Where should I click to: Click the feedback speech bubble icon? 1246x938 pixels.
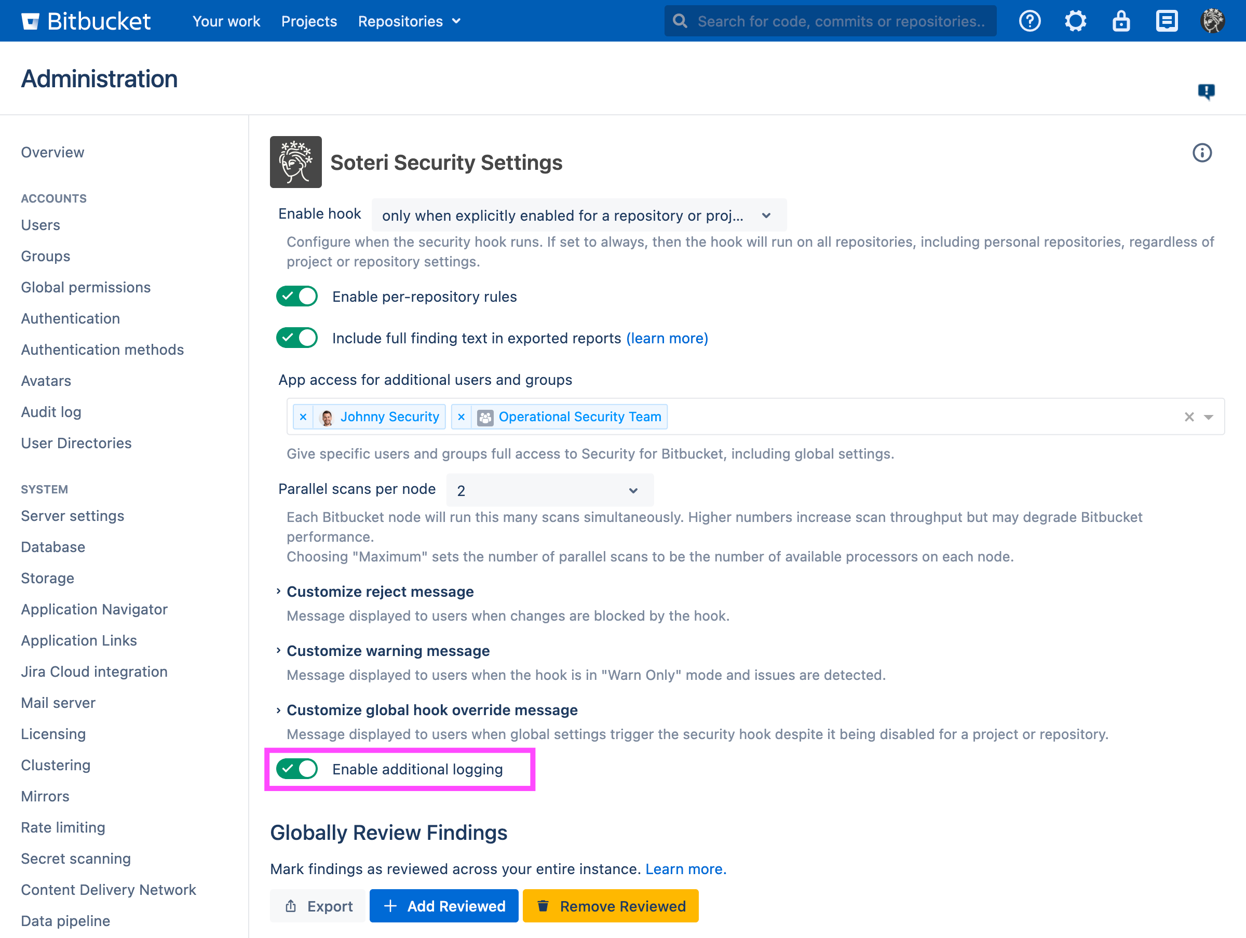[x=1206, y=91]
